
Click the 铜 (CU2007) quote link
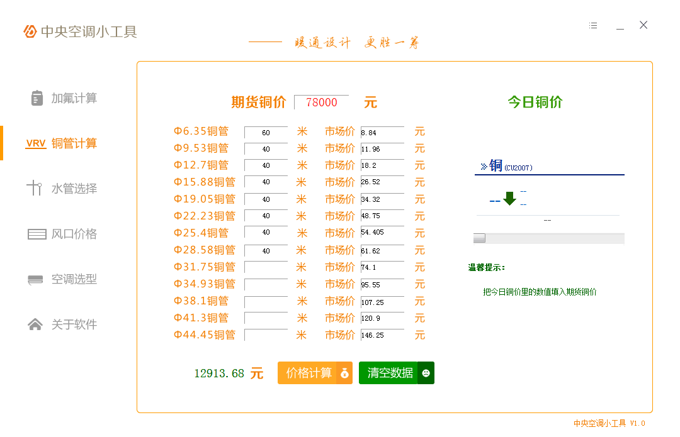[507, 166]
